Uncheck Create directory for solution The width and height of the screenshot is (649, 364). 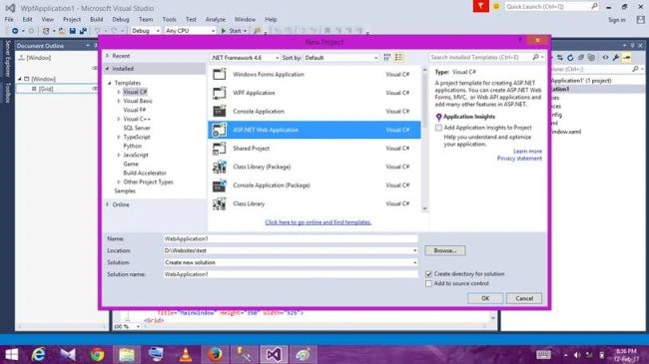coord(428,274)
